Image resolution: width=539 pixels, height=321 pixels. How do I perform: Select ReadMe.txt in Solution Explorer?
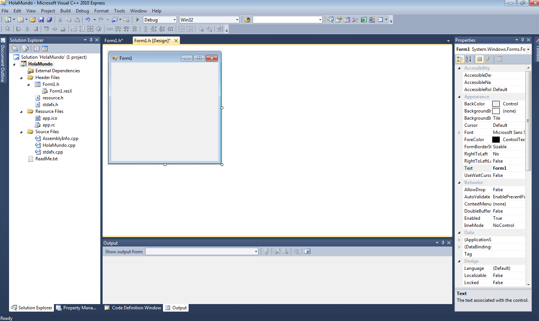point(46,159)
